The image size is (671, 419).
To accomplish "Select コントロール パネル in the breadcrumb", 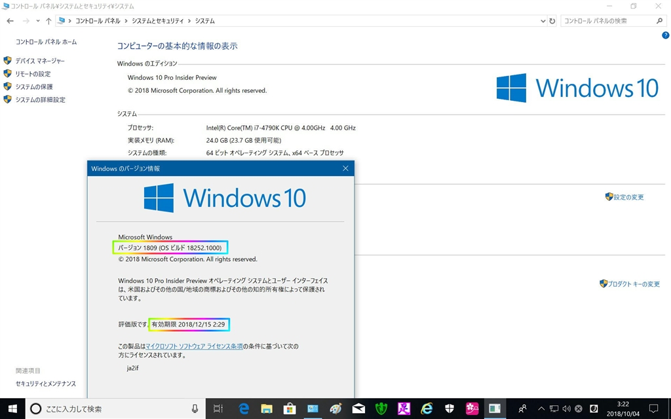I will click(98, 21).
